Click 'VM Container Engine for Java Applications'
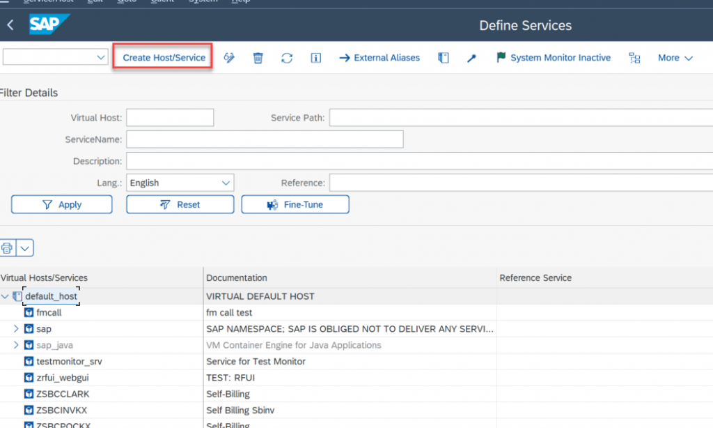The width and height of the screenshot is (713, 428). [x=294, y=345]
